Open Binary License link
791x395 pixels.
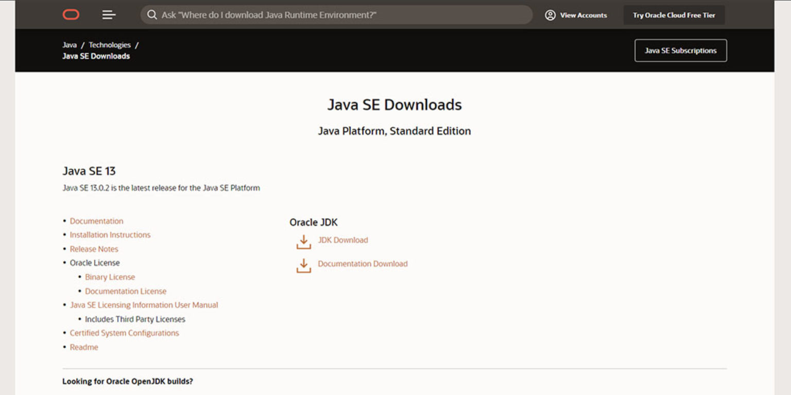pyautogui.click(x=110, y=277)
